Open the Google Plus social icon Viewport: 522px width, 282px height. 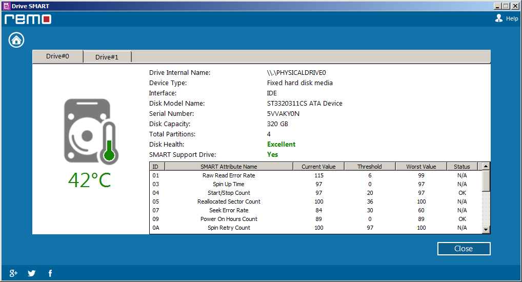tap(14, 273)
